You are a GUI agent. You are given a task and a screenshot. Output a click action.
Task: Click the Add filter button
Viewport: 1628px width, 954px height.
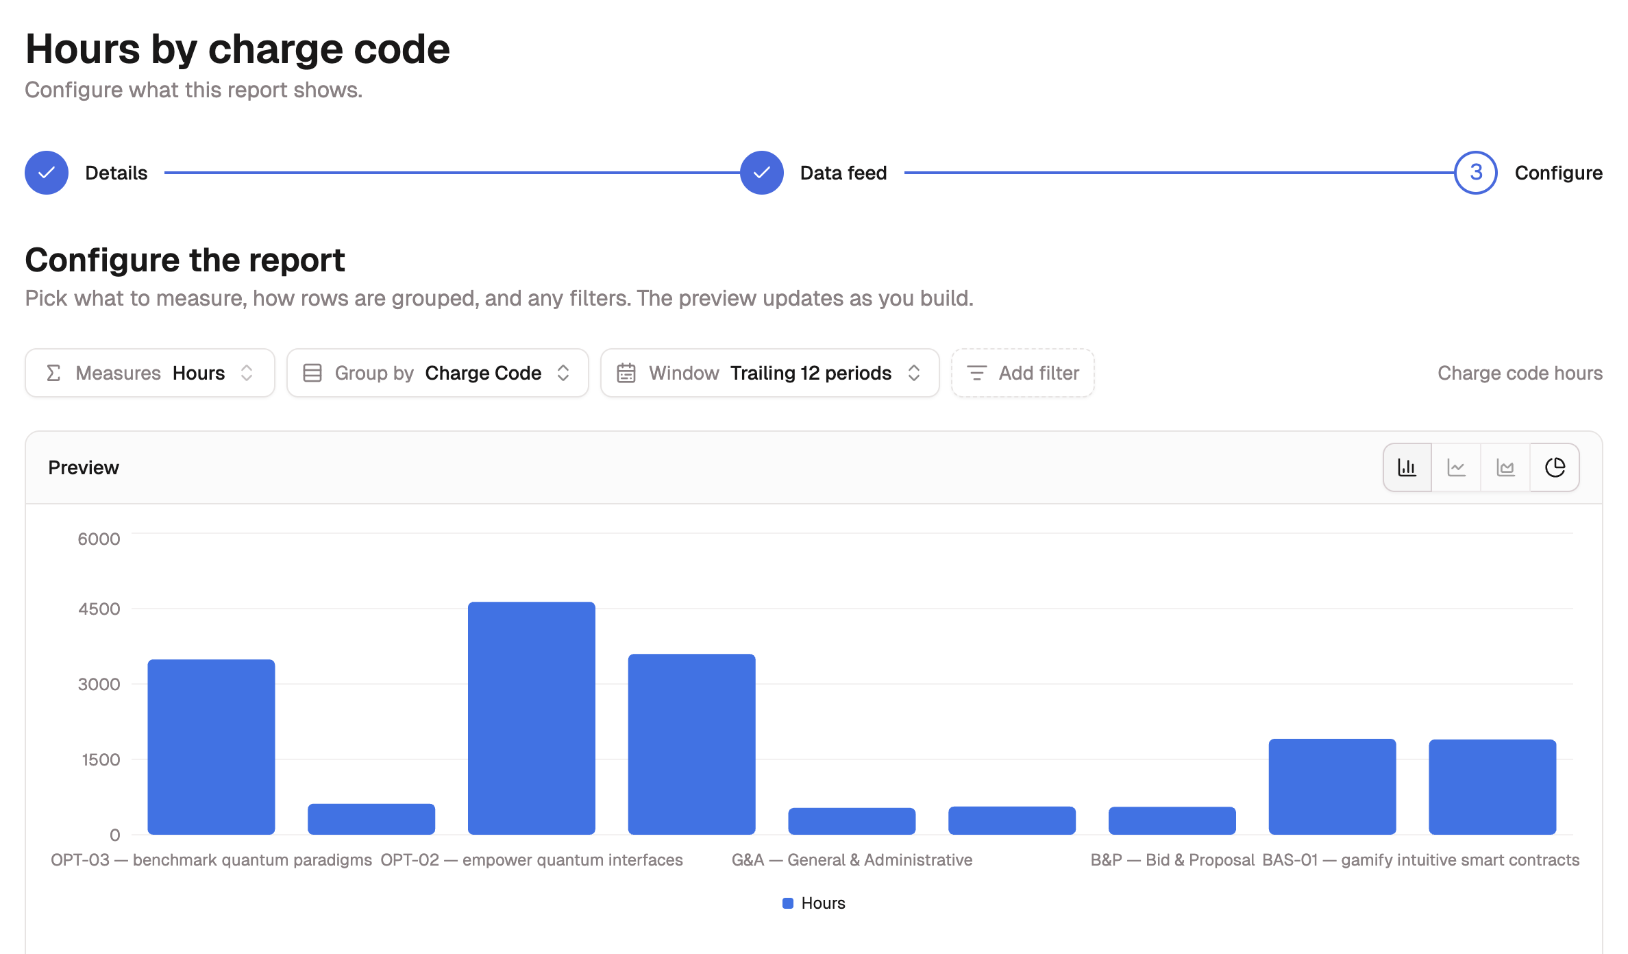[1022, 373]
